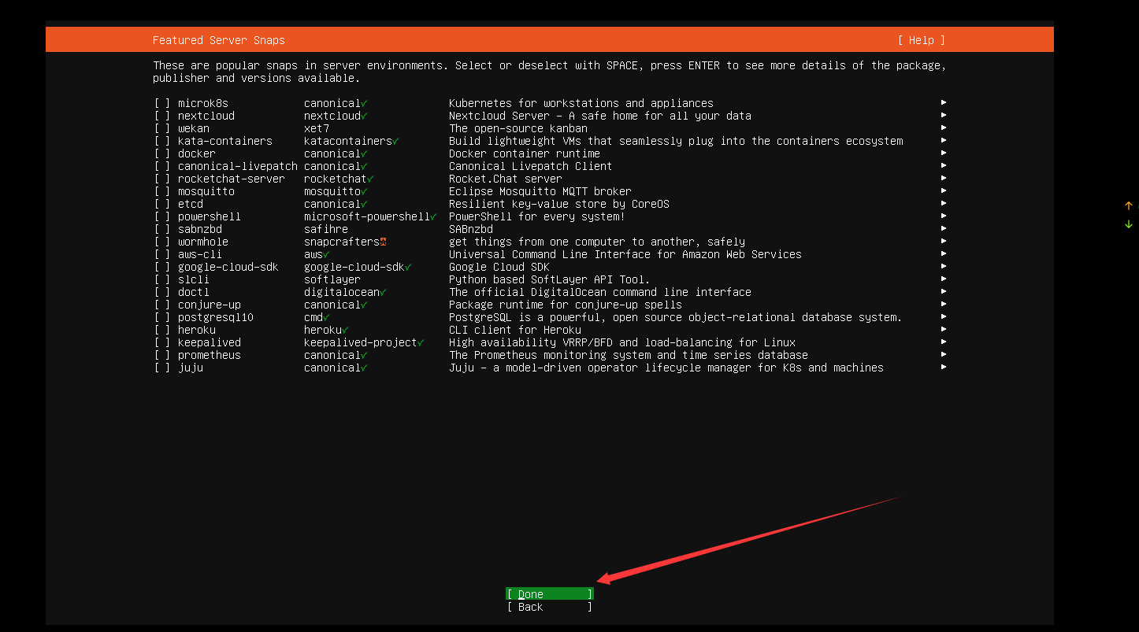The height and width of the screenshot is (632, 1139).
Task: Click the snap name "slcli"
Action: click(194, 279)
